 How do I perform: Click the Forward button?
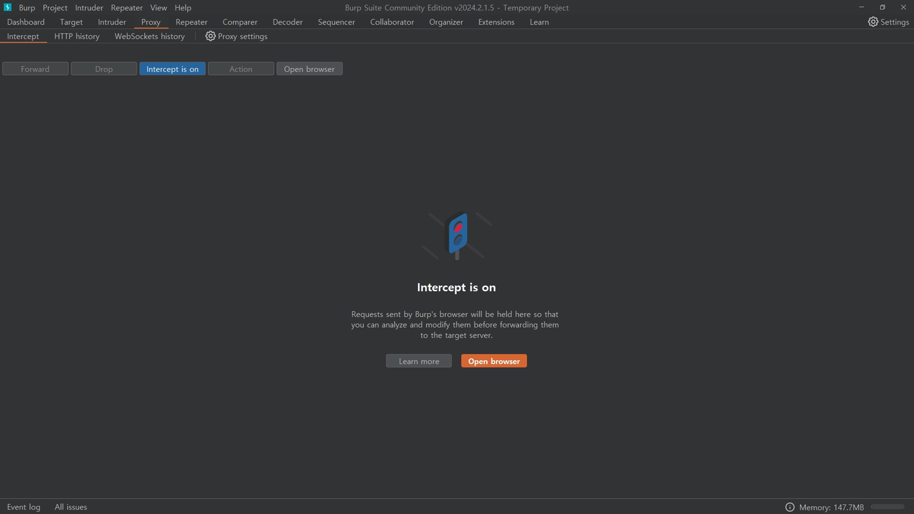(x=35, y=69)
